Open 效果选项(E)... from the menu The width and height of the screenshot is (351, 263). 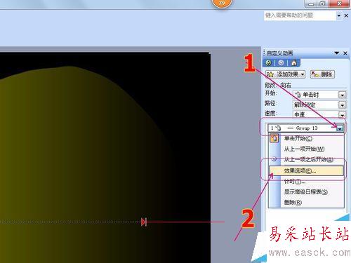[x=307, y=170]
